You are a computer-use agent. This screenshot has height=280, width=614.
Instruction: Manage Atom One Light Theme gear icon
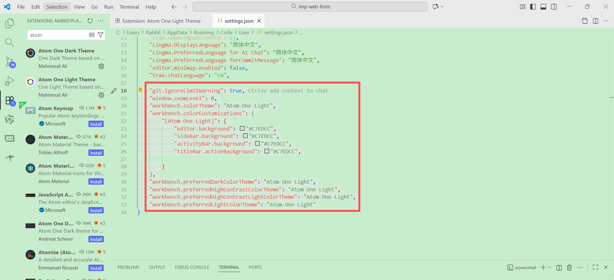pyautogui.click(x=101, y=95)
